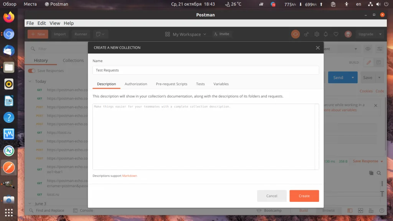
Task: Click the Invite button
Action: (221, 34)
